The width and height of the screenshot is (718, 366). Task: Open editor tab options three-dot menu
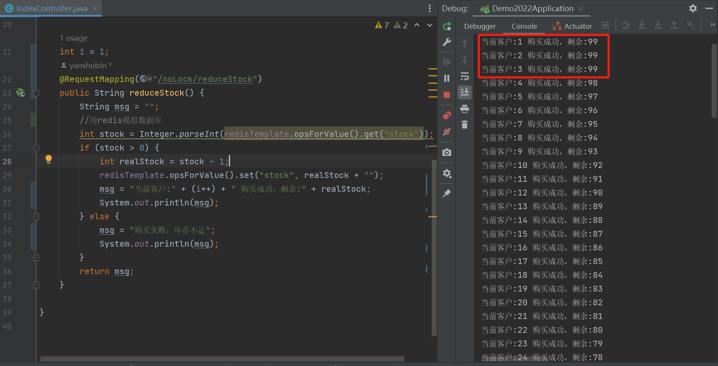coord(430,8)
